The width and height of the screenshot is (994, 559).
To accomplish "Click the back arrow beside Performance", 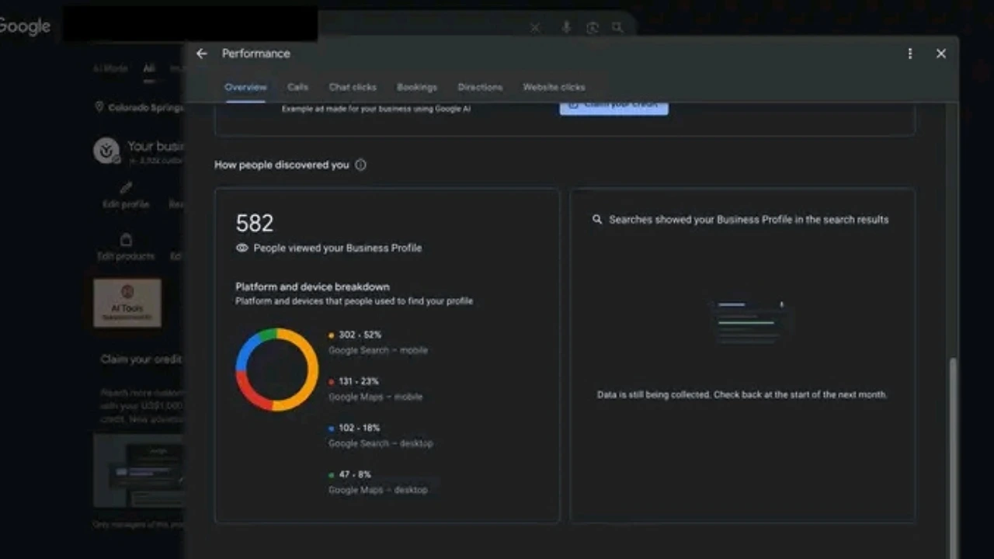I will tap(202, 54).
